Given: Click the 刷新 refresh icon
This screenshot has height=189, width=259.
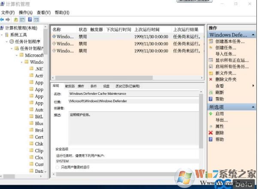Looking at the screenshot, I should [x=211, y=92].
